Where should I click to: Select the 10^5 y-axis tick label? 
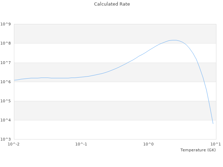(6, 101)
